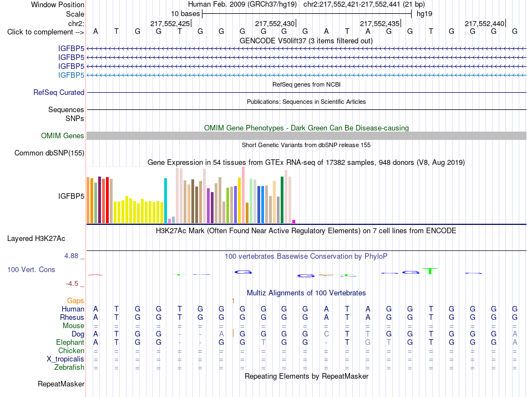Click the cyan bar in GTEx chart
527x397 pixels.
click(x=165, y=200)
